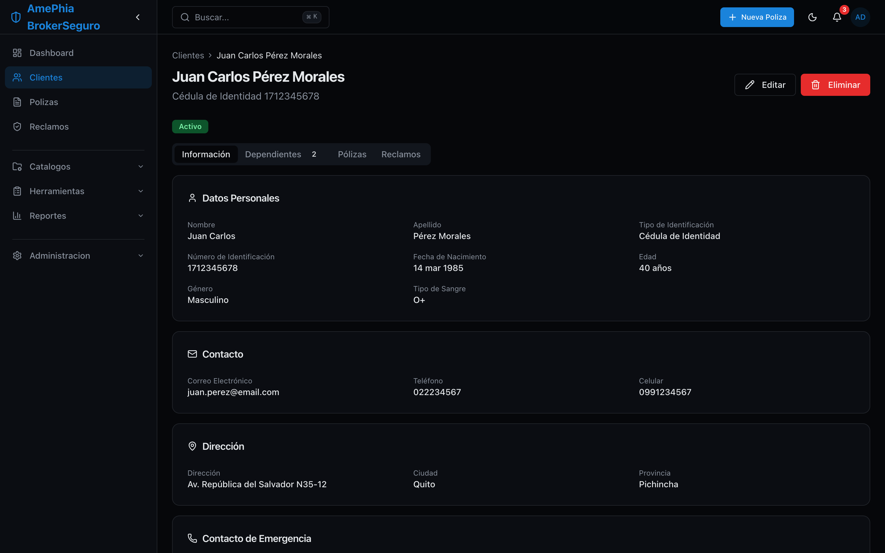The height and width of the screenshot is (553, 885).
Task: Click the AmePhia shield logo icon
Action: (x=16, y=17)
